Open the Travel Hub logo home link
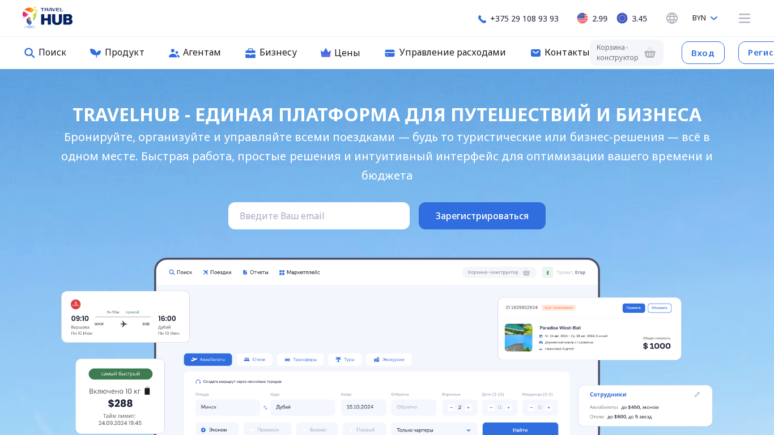 48,18
